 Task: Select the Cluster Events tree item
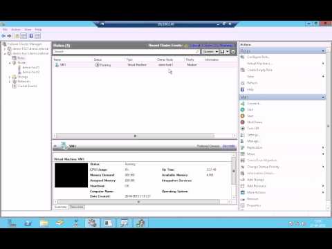coord(27,86)
